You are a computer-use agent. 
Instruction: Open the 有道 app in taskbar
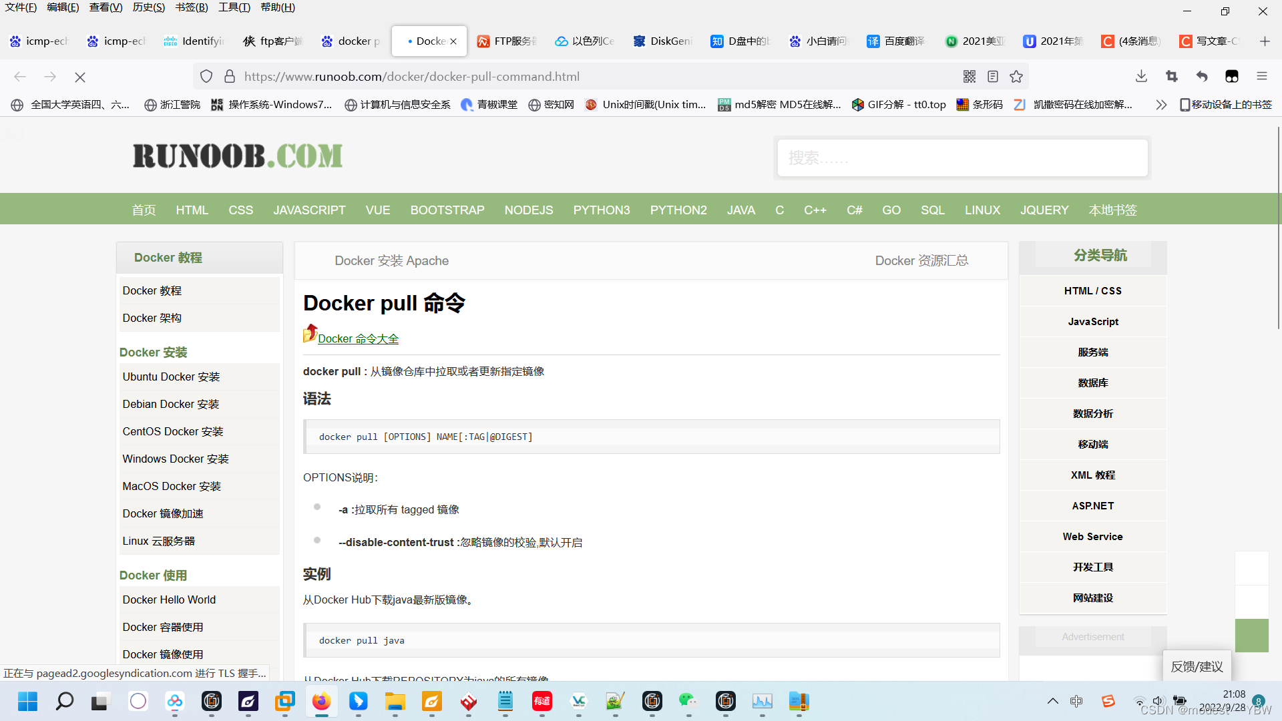click(542, 702)
